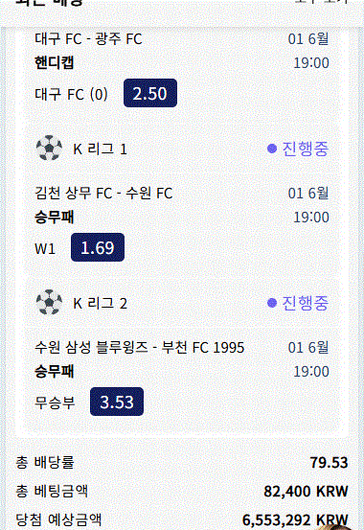
Task: Open the 김천 상무 FC - 수원 FC match
Action: pyautogui.click(x=103, y=194)
